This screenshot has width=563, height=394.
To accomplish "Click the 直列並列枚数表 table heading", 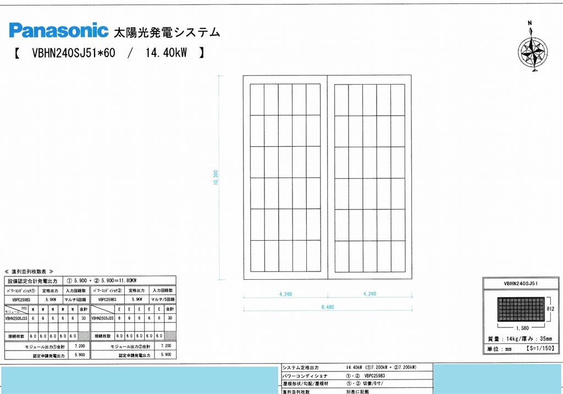I will 29,271.
